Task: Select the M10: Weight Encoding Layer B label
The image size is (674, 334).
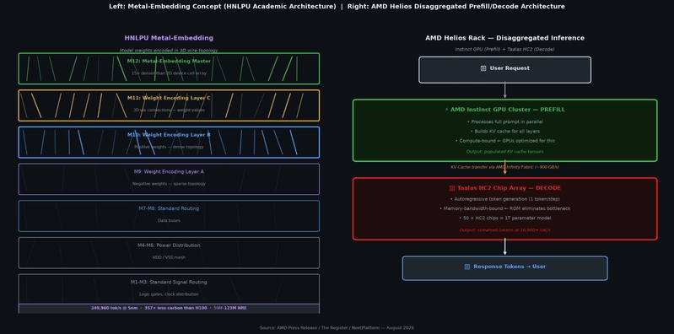Action: click(x=169, y=135)
